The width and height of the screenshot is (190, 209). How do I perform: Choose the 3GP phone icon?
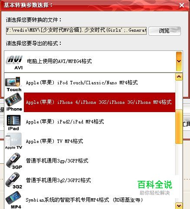click(x=14, y=161)
